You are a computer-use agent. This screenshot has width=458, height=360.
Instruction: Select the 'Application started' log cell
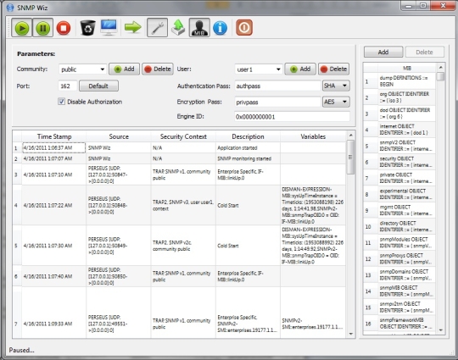click(x=248, y=147)
